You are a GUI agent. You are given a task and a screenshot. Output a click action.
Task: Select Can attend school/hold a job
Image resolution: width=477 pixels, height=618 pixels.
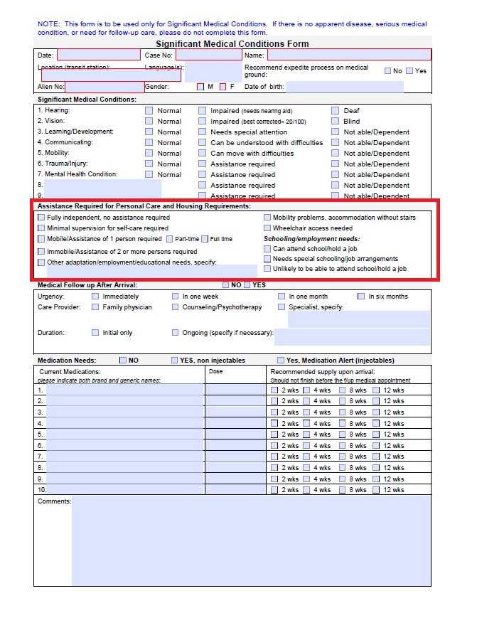[267, 249]
